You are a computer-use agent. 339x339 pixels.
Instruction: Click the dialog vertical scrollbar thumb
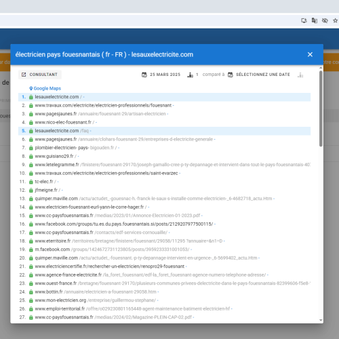321,108
